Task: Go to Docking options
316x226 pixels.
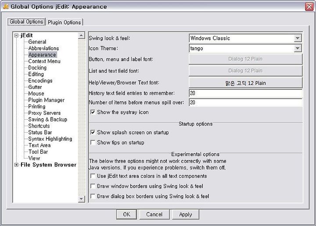Action: click(37, 67)
